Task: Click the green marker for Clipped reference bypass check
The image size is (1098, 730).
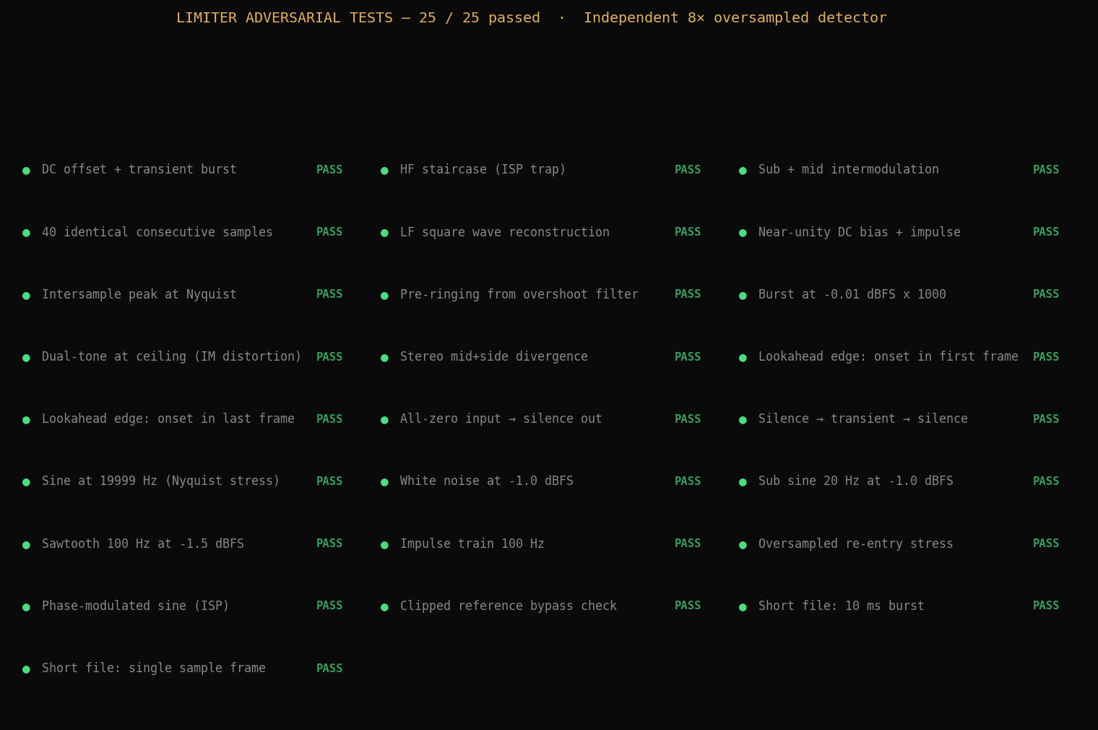Action: tap(384, 606)
